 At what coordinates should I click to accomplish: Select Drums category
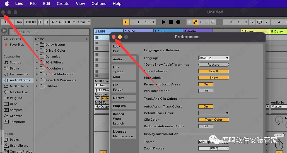coord(15,68)
